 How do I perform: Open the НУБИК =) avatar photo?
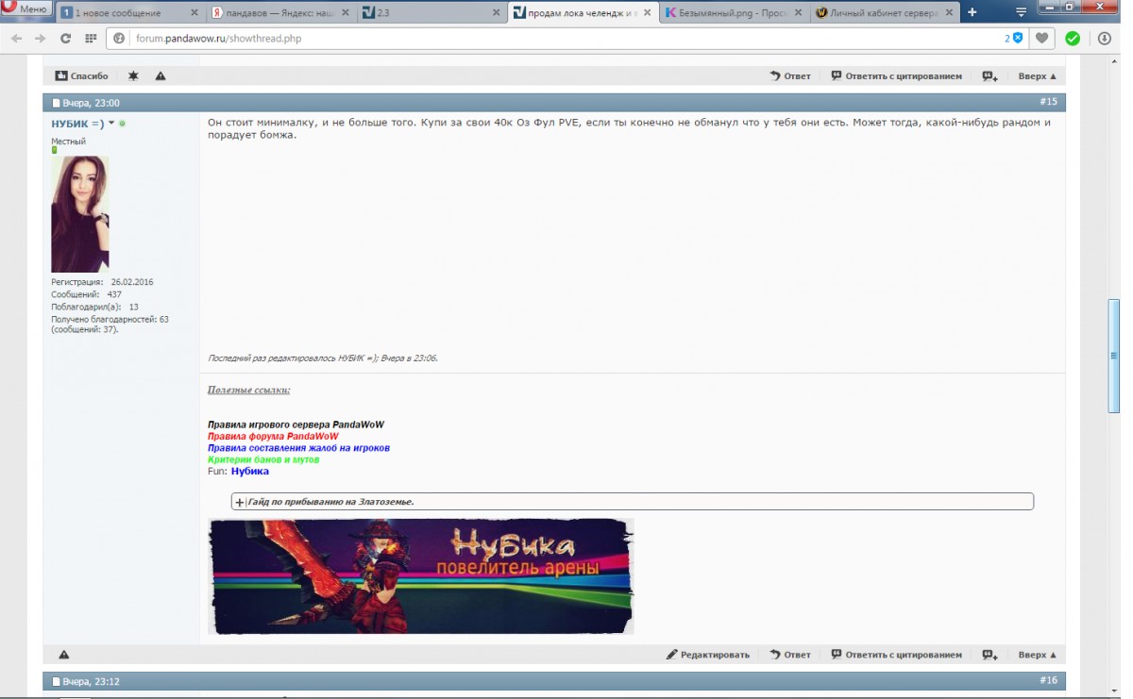pos(80,214)
